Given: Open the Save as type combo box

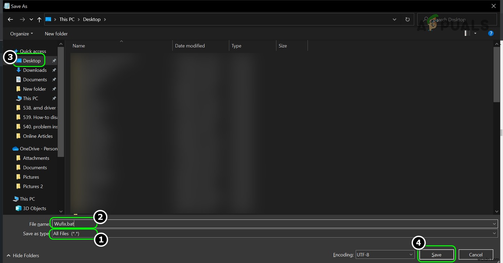Looking at the screenshot, I should 274,233.
